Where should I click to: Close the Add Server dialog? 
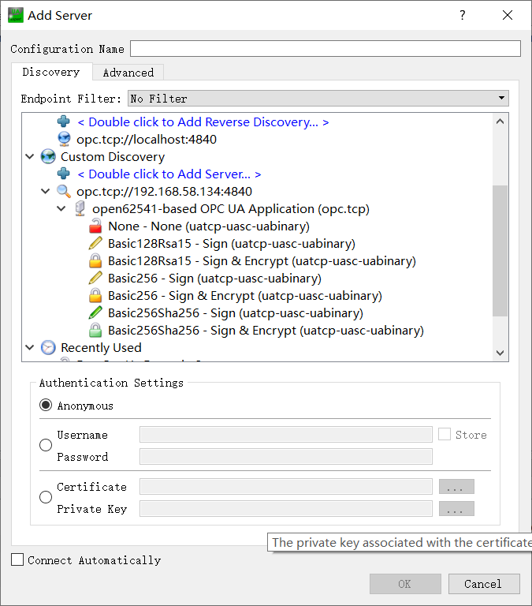click(x=508, y=15)
